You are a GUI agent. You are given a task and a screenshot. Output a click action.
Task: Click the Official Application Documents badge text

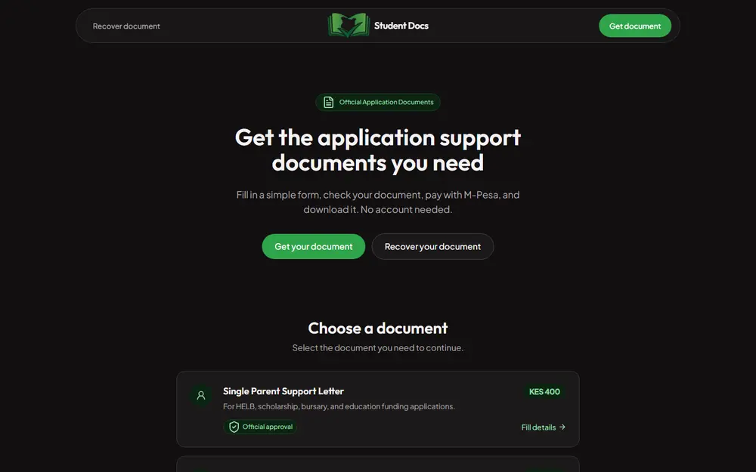[386, 102]
